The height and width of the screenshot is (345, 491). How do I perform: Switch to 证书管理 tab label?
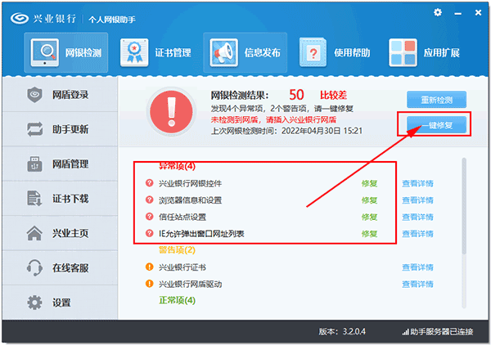click(173, 53)
